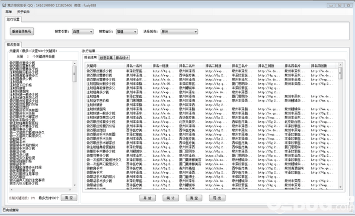
Task: Select the 注射除皱医院 row in results
Action: point(212,109)
